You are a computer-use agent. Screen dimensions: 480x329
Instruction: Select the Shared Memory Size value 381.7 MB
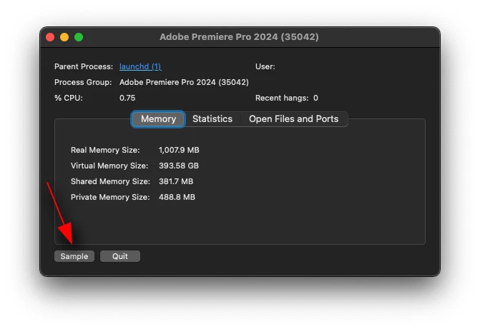176,181
